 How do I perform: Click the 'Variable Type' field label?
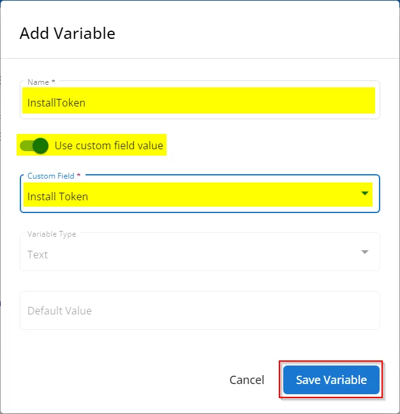tap(52, 234)
